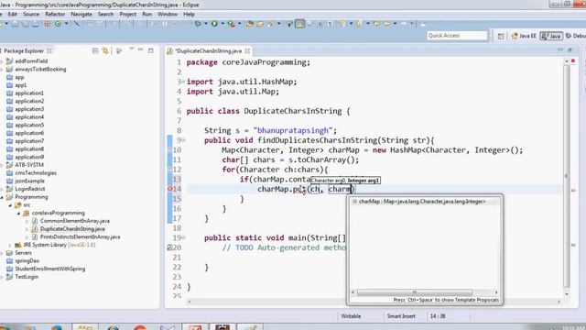
Task: Fold the imports at line 3
Action: pyautogui.click(x=183, y=82)
